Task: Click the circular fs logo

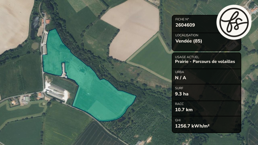Action: click(x=234, y=22)
